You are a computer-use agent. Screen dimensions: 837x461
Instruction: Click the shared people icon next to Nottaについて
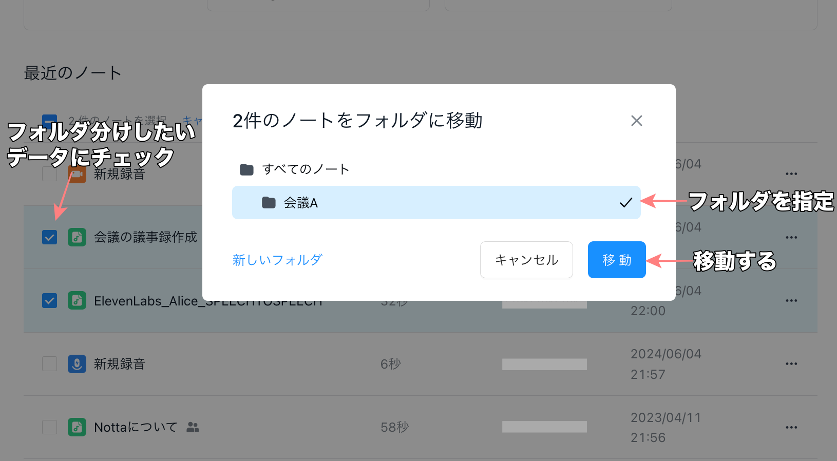point(193,427)
